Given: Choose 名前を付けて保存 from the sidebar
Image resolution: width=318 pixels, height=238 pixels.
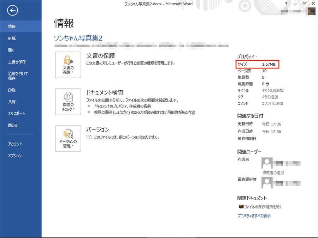Looking at the screenshot, I should tap(18, 76).
